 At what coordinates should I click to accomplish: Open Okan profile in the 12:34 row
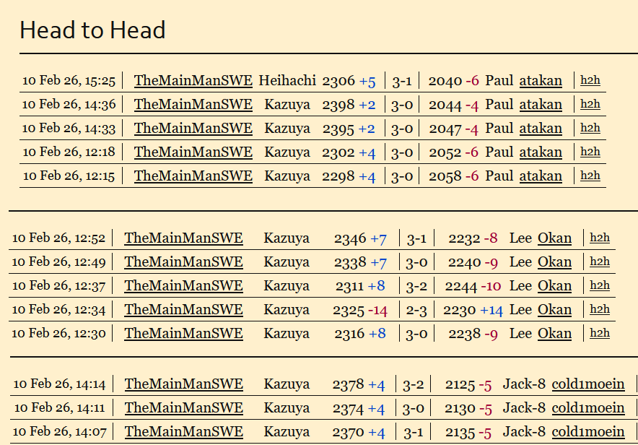[x=554, y=310]
